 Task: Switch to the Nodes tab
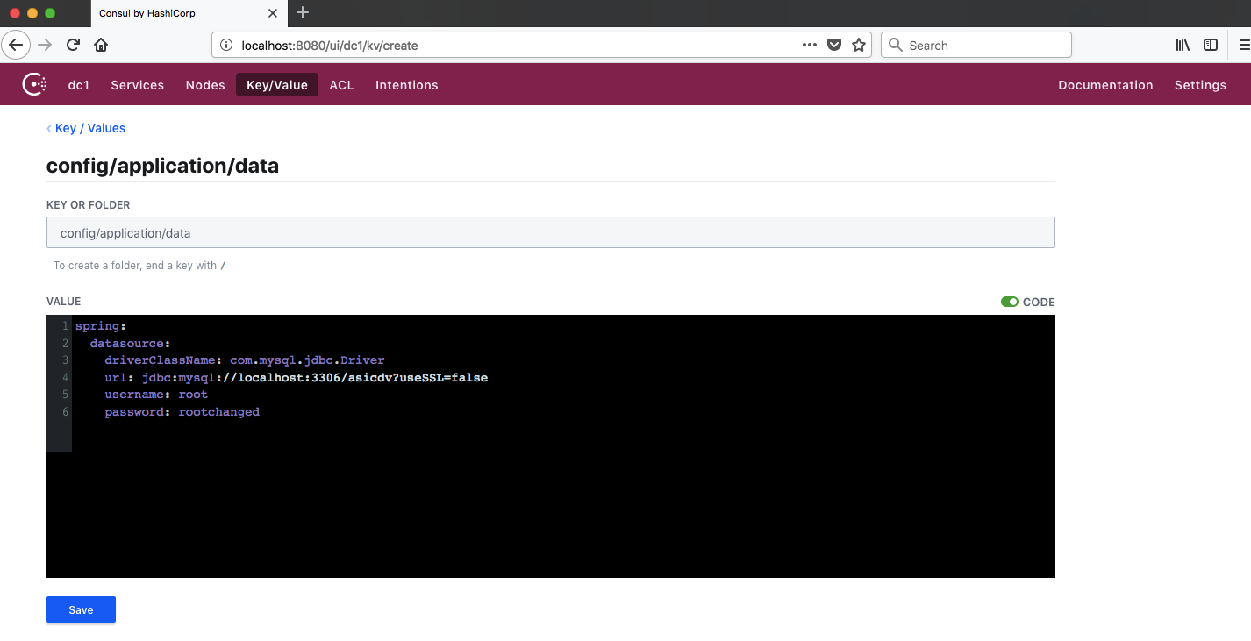[205, 85]
